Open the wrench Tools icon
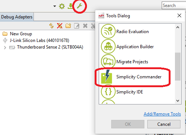Screen dimensions: 186x135 [x=80, y=6]
